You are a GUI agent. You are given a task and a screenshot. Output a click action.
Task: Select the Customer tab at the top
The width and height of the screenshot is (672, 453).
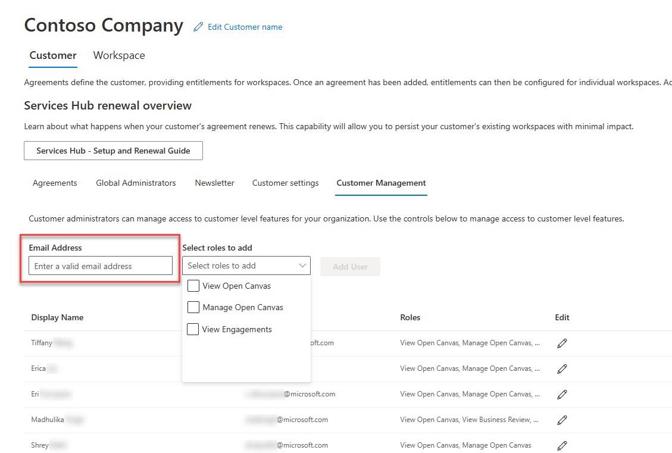pyautogui.click(x=53, y=55)
